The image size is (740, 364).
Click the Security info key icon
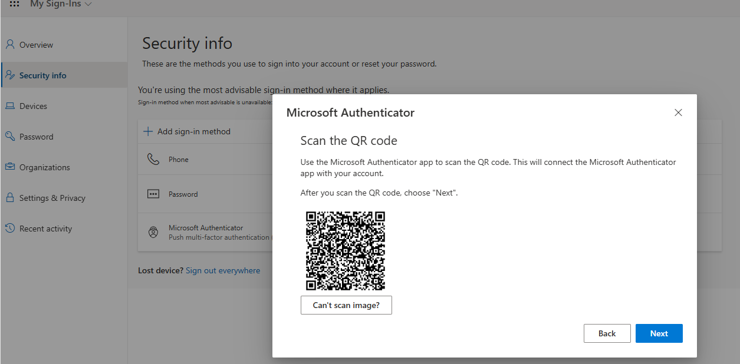point(11,75)
